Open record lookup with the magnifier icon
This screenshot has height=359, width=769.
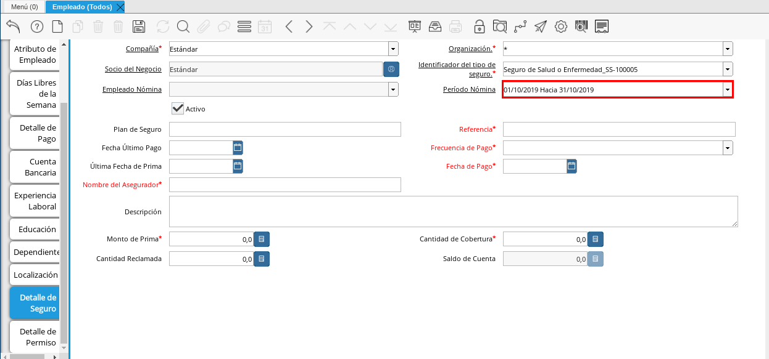183,26
